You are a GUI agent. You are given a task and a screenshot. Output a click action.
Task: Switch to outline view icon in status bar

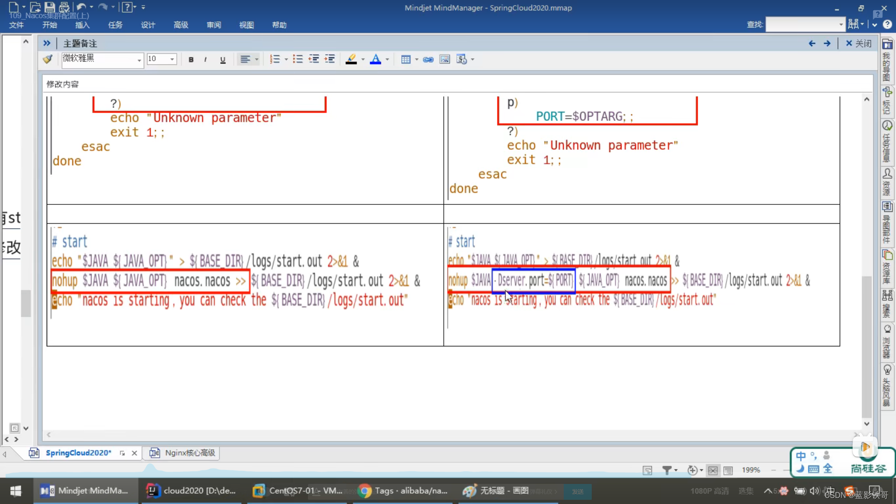coord(728,470)
